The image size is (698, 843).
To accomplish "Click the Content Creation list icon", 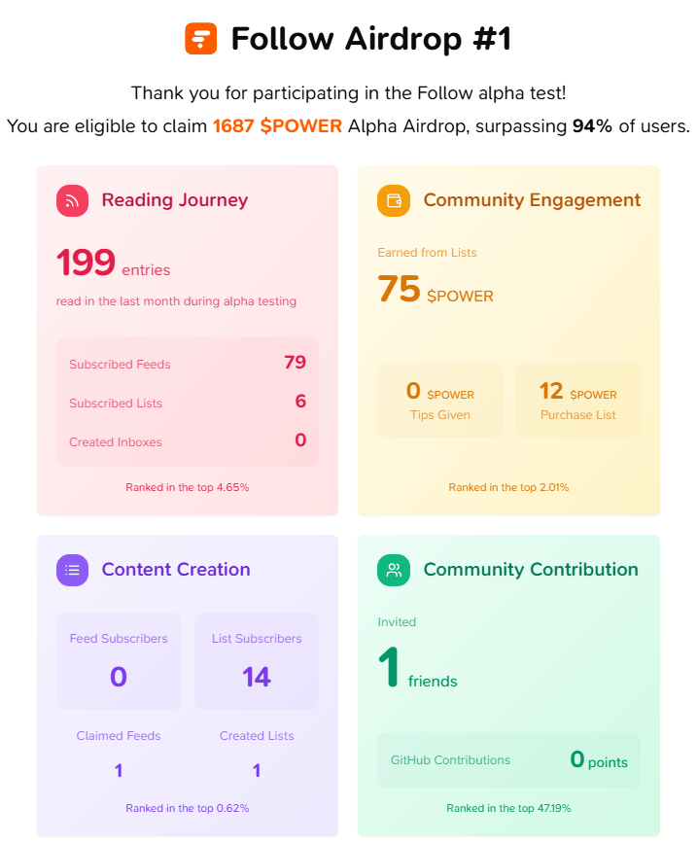I will [72, 570].
